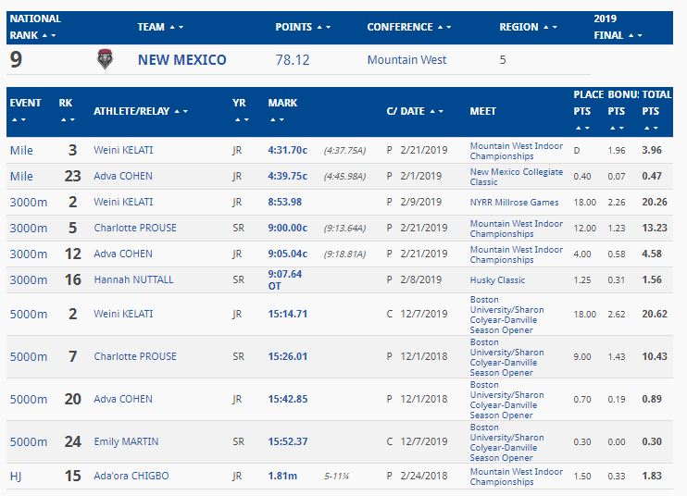Open the NEW MEXICO team link
The width and height of the screenshot is (687, 496).
181,59
